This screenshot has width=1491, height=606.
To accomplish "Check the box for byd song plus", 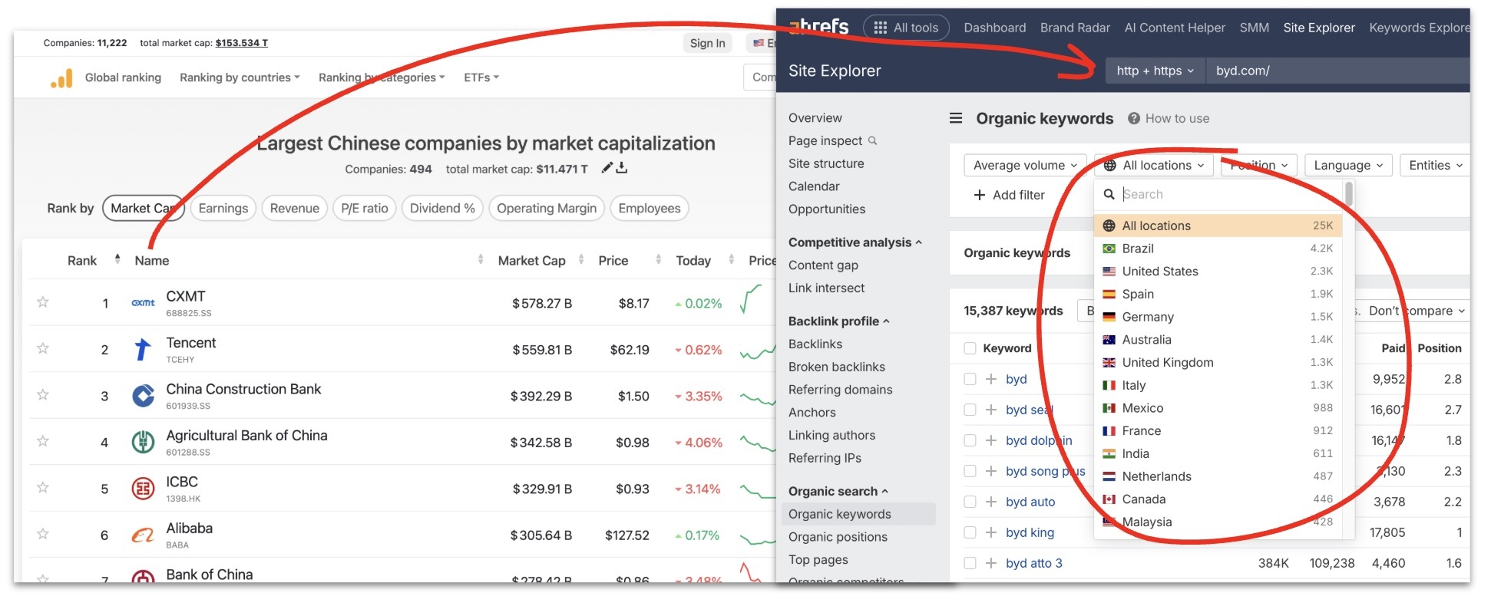I will (x=970, y=471).
